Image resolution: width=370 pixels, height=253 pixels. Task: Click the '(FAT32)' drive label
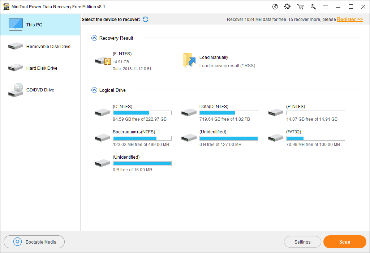293,132
